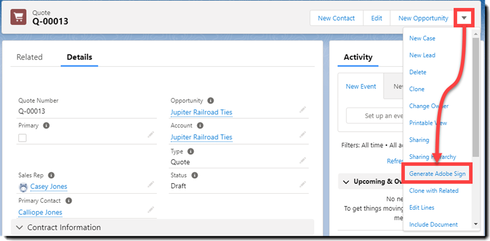Image resolution: width=490 pixels, height=241 pixels.
Task: Collapse the Contract Information section
Action: [x=19, y=227]
